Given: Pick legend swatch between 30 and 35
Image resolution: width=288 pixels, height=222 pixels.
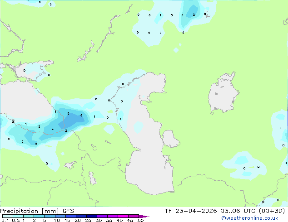Looking at the screenshot, I should click(x=102, y=216).
